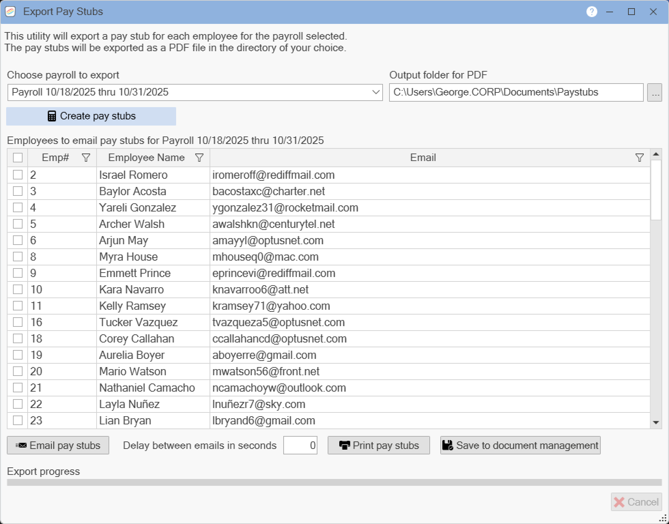The width and height of the screenshot is (669, 524).
Task: Click Print pay stubs button
Action: tap(379, 446)
